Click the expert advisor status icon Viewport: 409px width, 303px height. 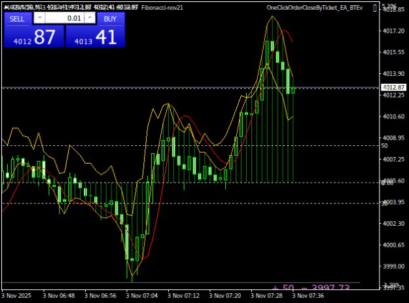[375, 8]
